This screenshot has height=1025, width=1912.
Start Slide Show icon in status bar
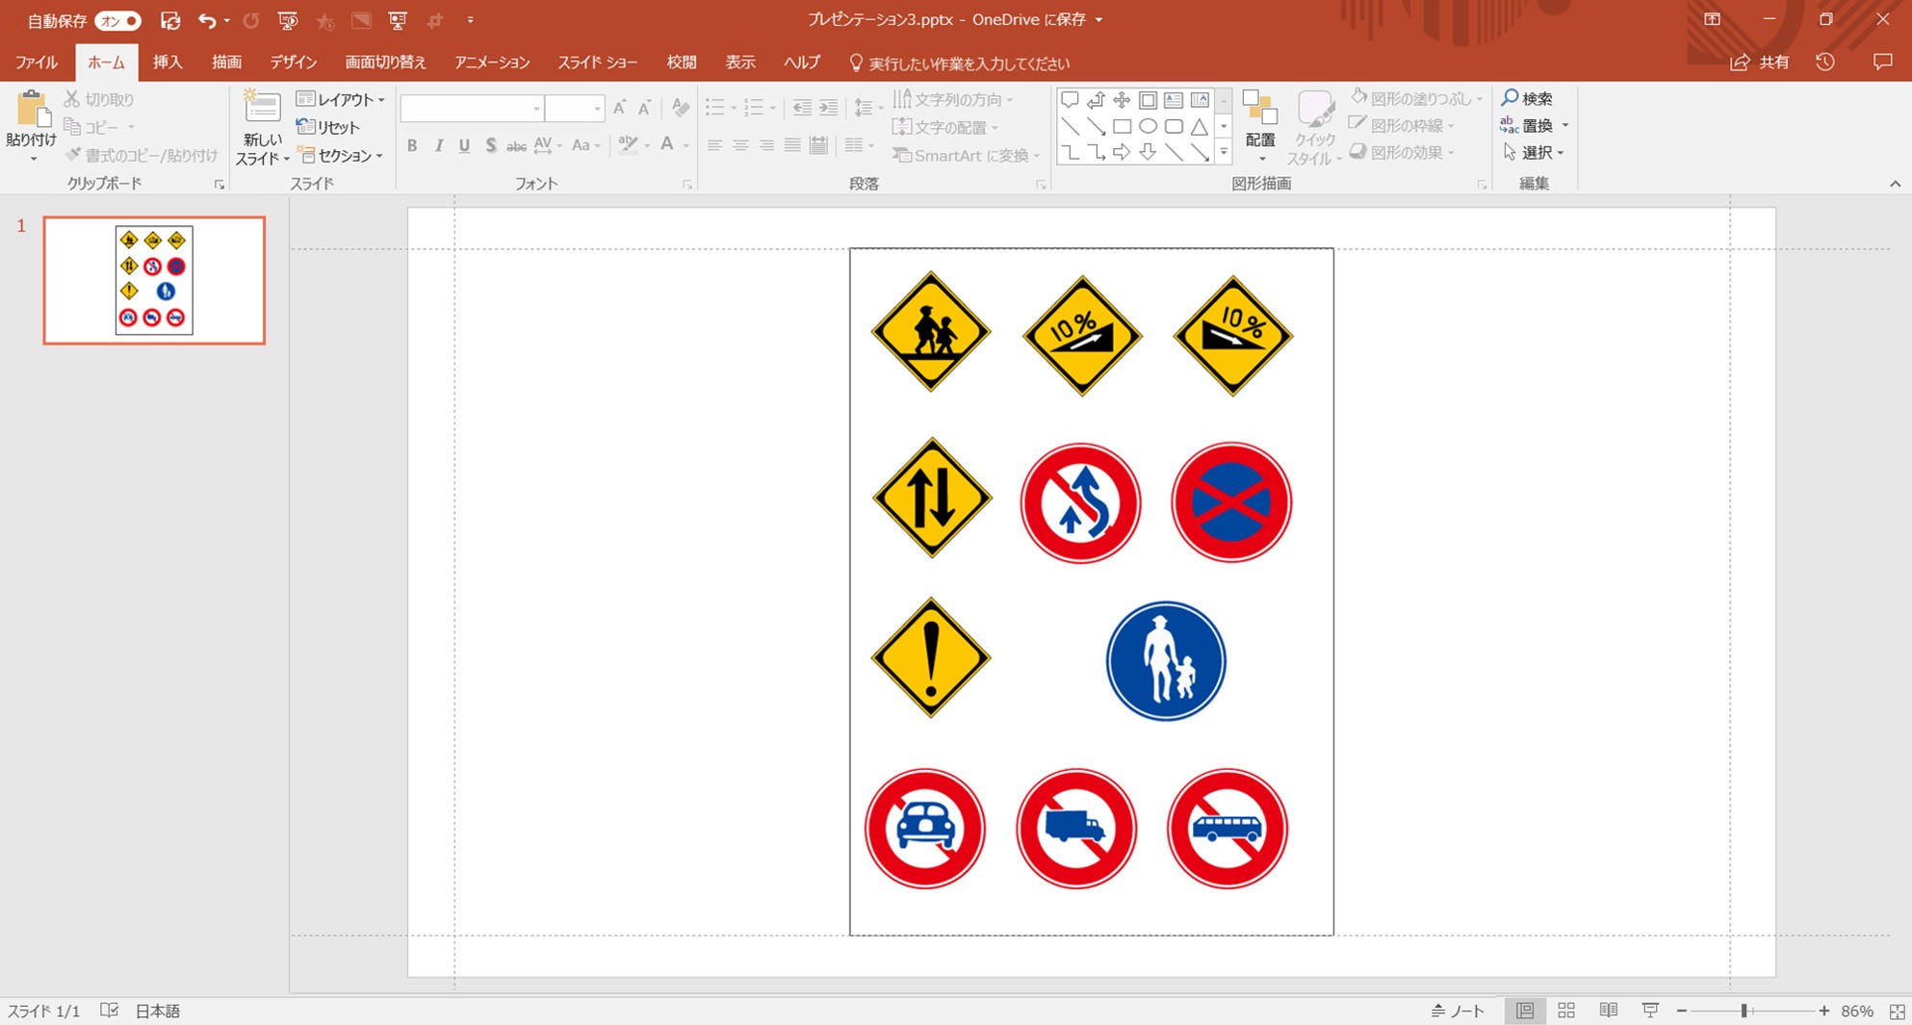click(x=1650, y=1011)
